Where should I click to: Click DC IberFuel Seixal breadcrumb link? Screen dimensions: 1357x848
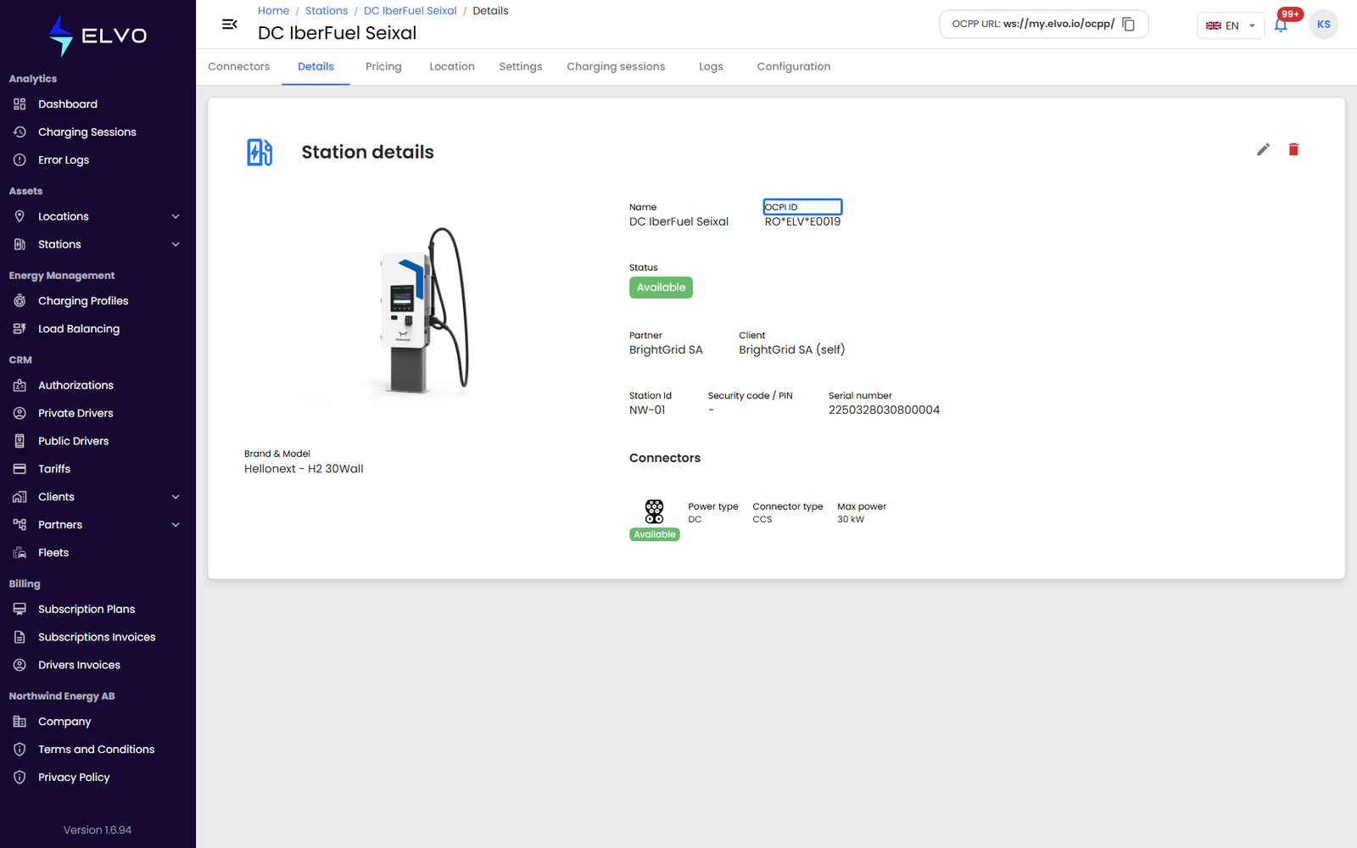tap(410, 11)
